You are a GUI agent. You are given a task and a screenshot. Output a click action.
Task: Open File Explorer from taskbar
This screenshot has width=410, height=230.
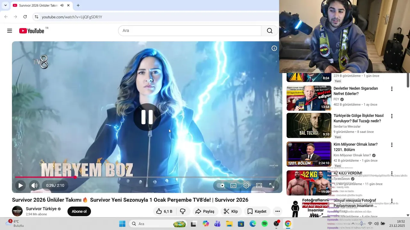coord(229,224)
